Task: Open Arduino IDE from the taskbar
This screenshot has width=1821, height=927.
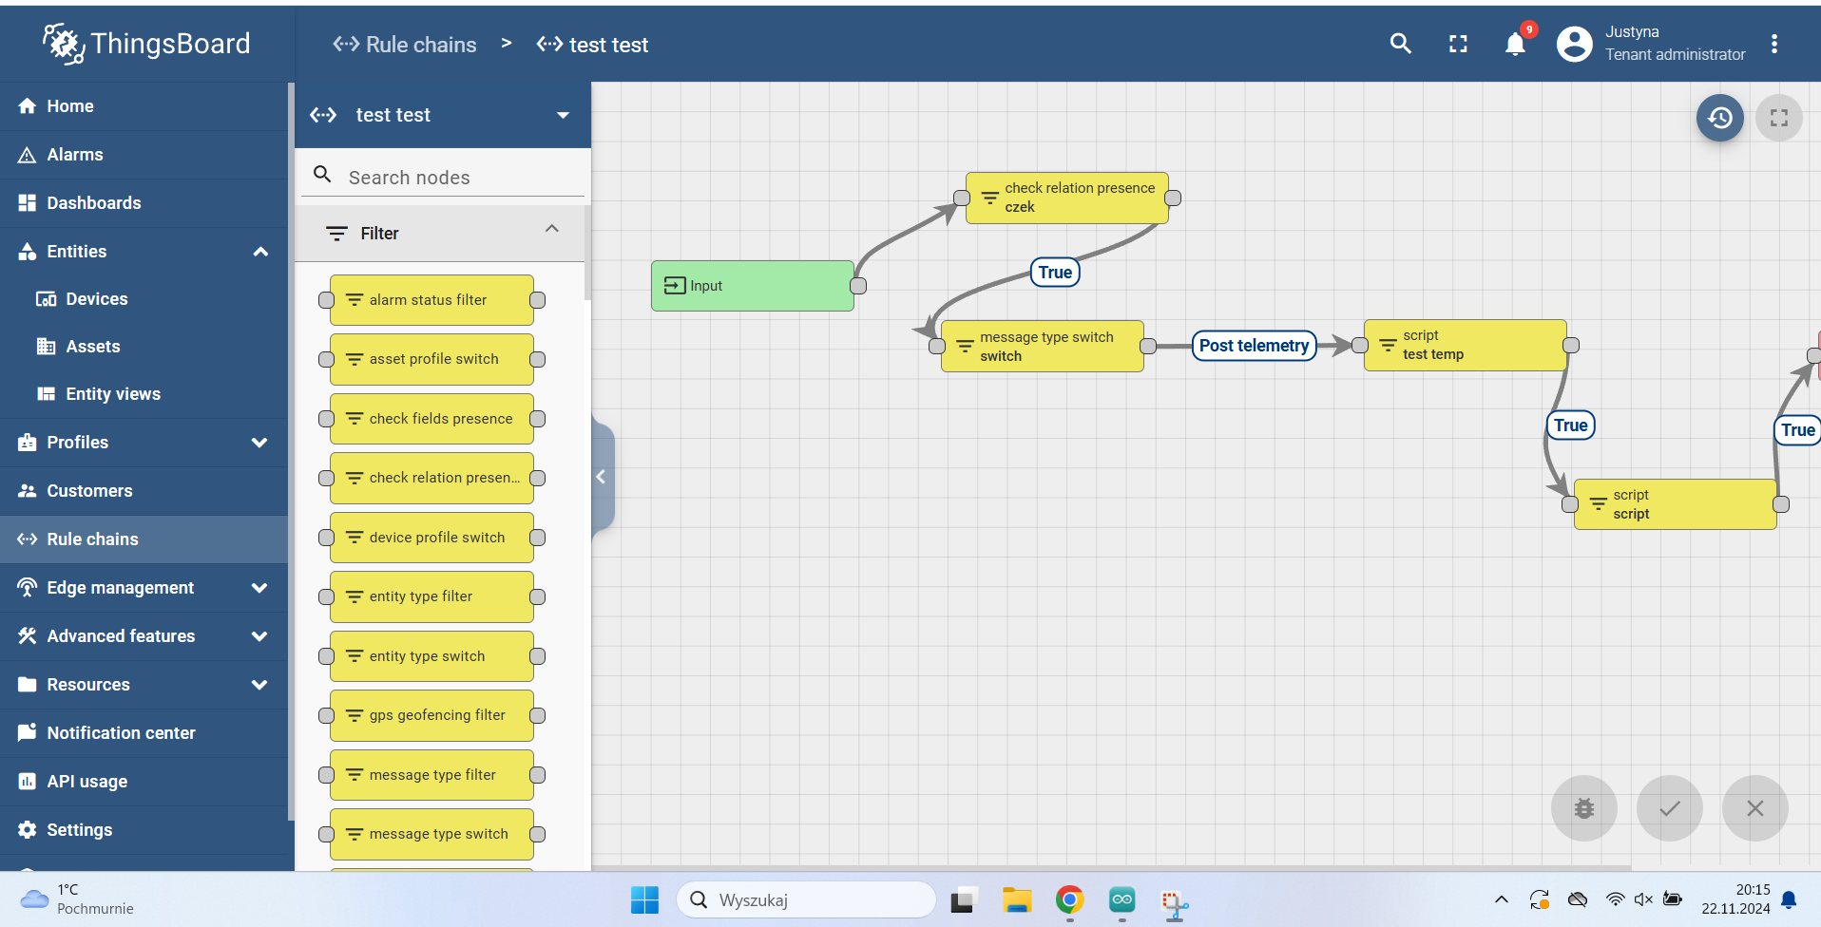Action: pos(1121,899)
